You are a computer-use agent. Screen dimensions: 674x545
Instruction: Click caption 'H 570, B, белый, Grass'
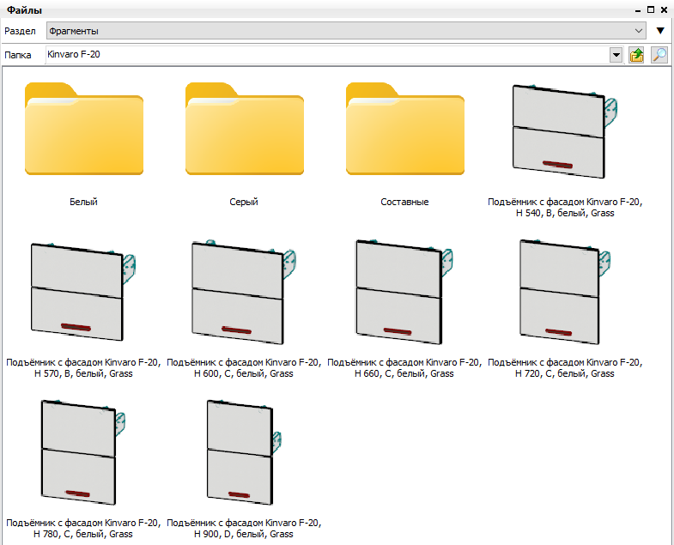click(x=83, y=373)
